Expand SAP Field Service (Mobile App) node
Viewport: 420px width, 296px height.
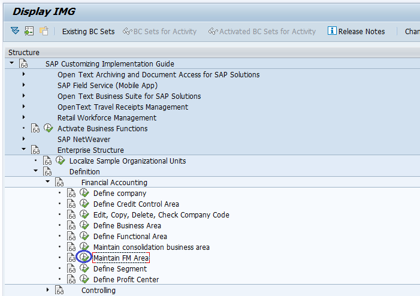[x=23, y=85]
